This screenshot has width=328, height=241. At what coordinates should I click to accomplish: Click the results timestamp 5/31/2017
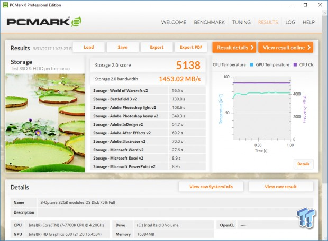point(52,49)
